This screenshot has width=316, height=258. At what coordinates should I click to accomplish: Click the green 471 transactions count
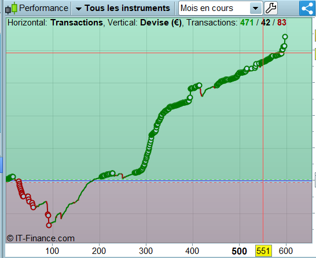point(247,23)
